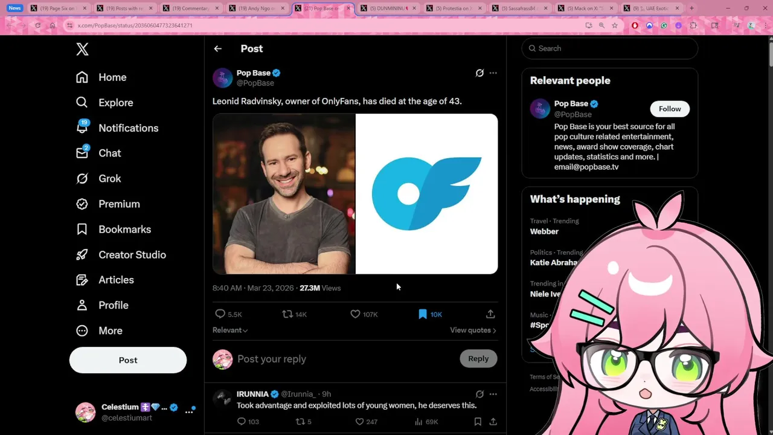Viewport: 773px width, 435px height.
Task: Open Bookmarks in the sidebar
Action: tap(113, 230)
